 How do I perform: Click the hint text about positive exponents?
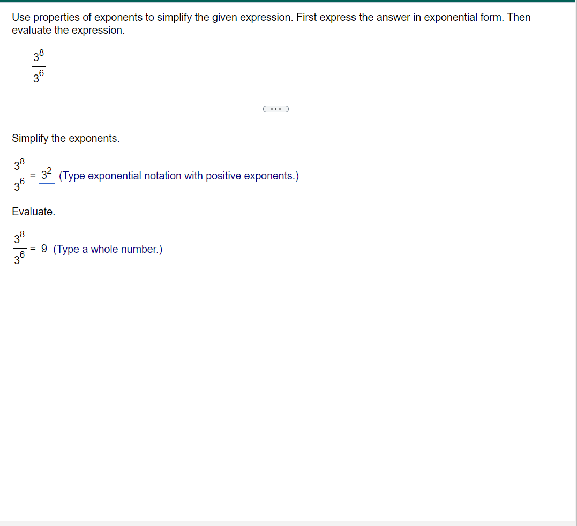[x=179, y=176]
